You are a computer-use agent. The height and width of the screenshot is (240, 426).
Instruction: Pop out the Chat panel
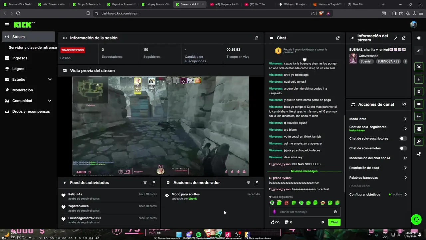click(338, 38)
